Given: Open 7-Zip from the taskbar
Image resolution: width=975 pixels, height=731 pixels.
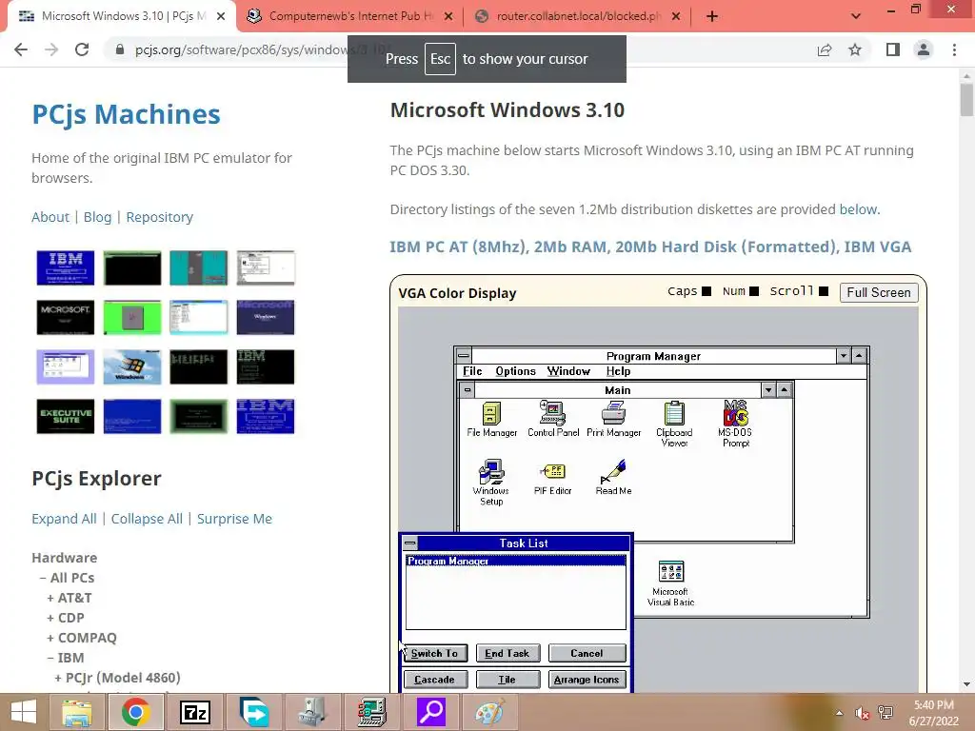Looking at the screenshot, I should pos(194,712).
